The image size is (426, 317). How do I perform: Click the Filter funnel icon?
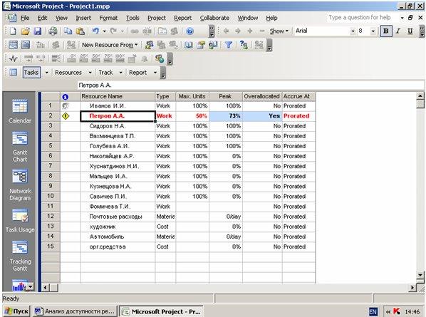(229, 45)
